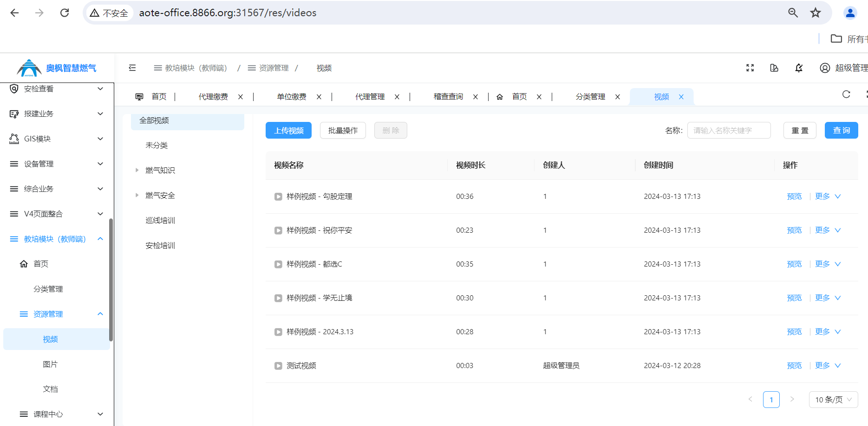Click play icon of 样例视频 - 都选C
The height and width of the screenshot is (426, 868).
278,264
